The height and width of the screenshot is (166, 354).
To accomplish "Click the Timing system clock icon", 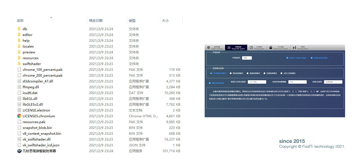I will (x=251, y=48).
